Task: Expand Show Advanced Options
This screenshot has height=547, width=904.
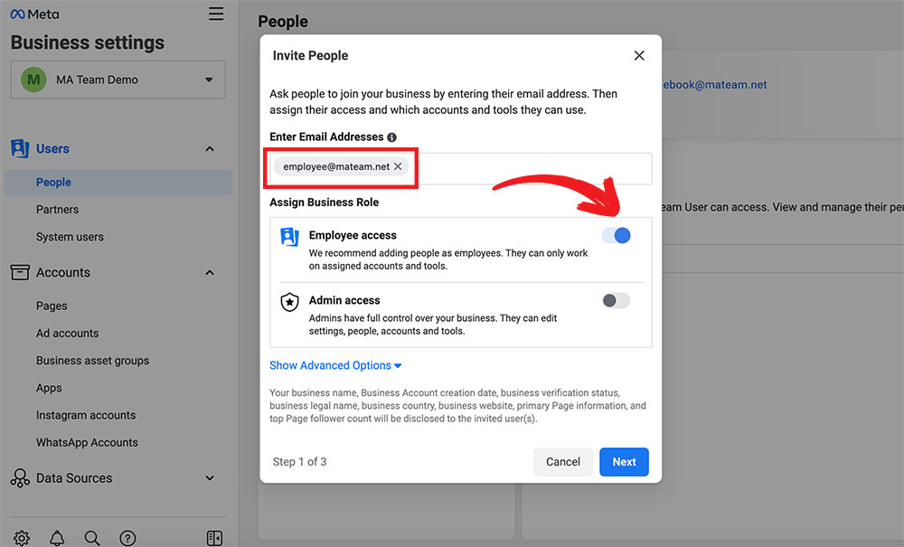Action: [x=335, y=366]
